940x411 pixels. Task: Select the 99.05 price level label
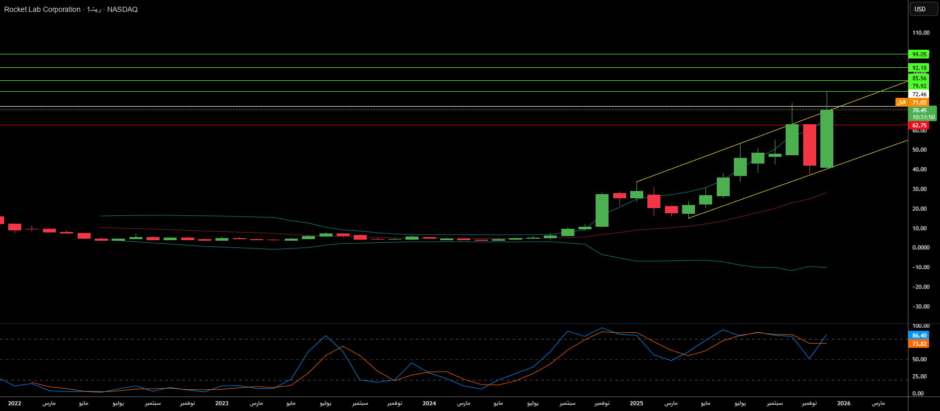[919, 54]
